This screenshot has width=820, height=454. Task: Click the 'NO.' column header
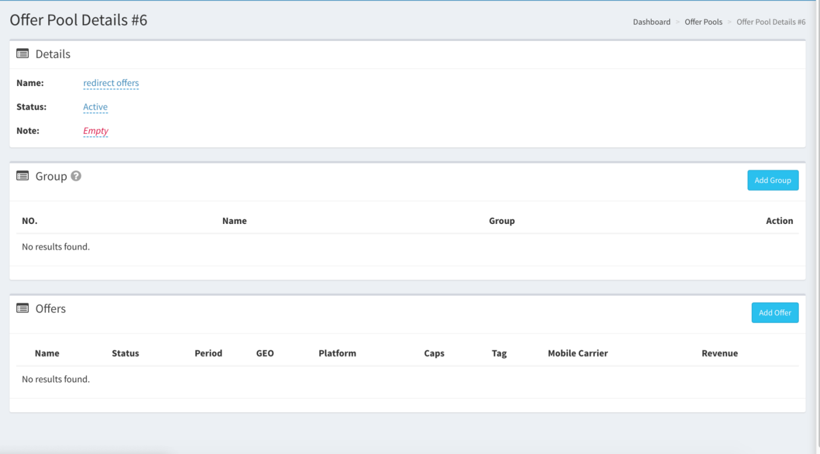coord(30,221)
